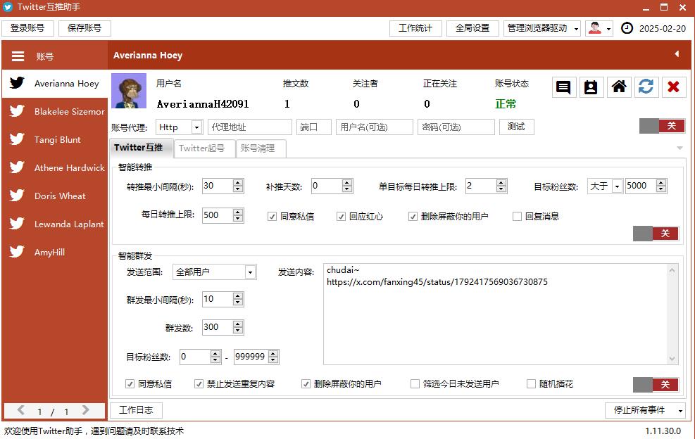
Task: Click 测试 proxy test button
Action: click(517, 127)
